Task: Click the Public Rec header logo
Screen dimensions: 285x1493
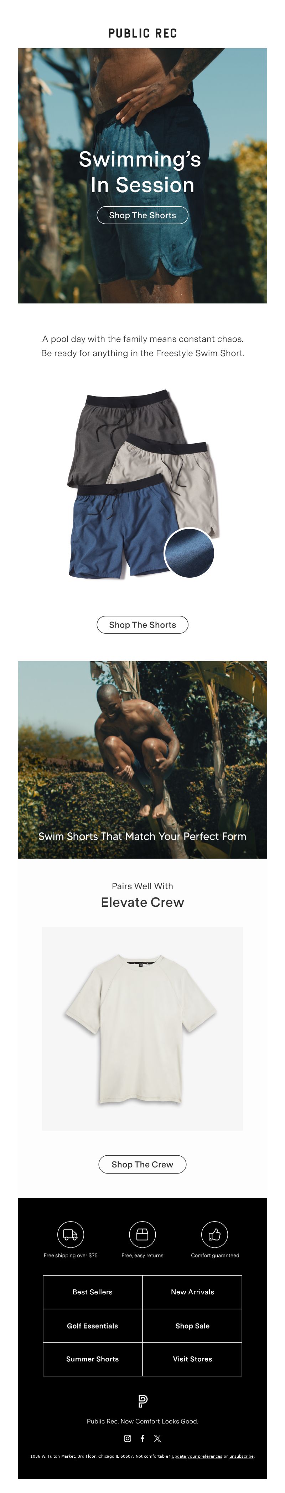Action: click(142, 34)
